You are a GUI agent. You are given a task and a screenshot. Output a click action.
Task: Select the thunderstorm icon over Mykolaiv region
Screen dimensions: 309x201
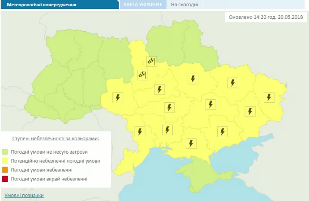click(167, 130)
